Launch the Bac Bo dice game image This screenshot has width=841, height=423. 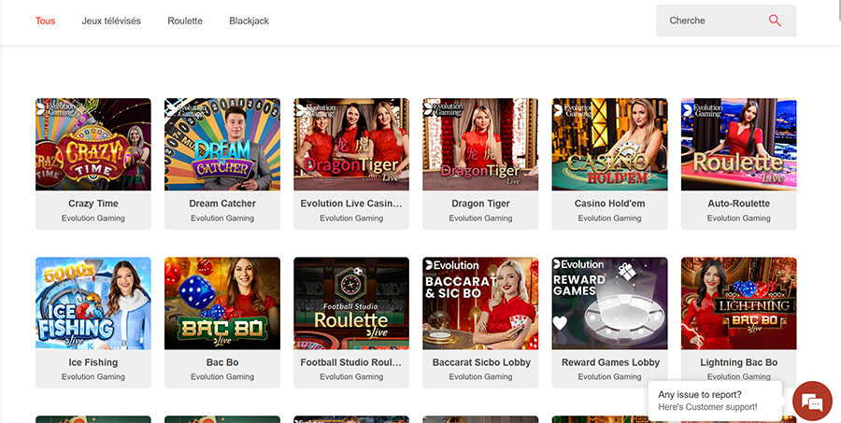[222, 303]
